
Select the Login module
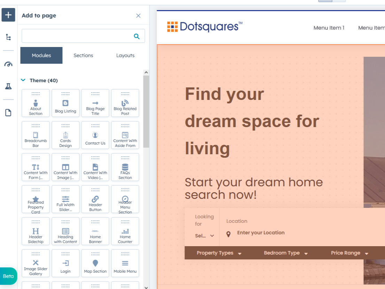pos(65,263)
